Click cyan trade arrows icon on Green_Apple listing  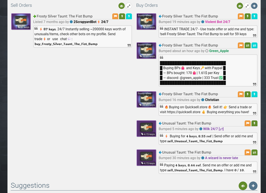254,45
